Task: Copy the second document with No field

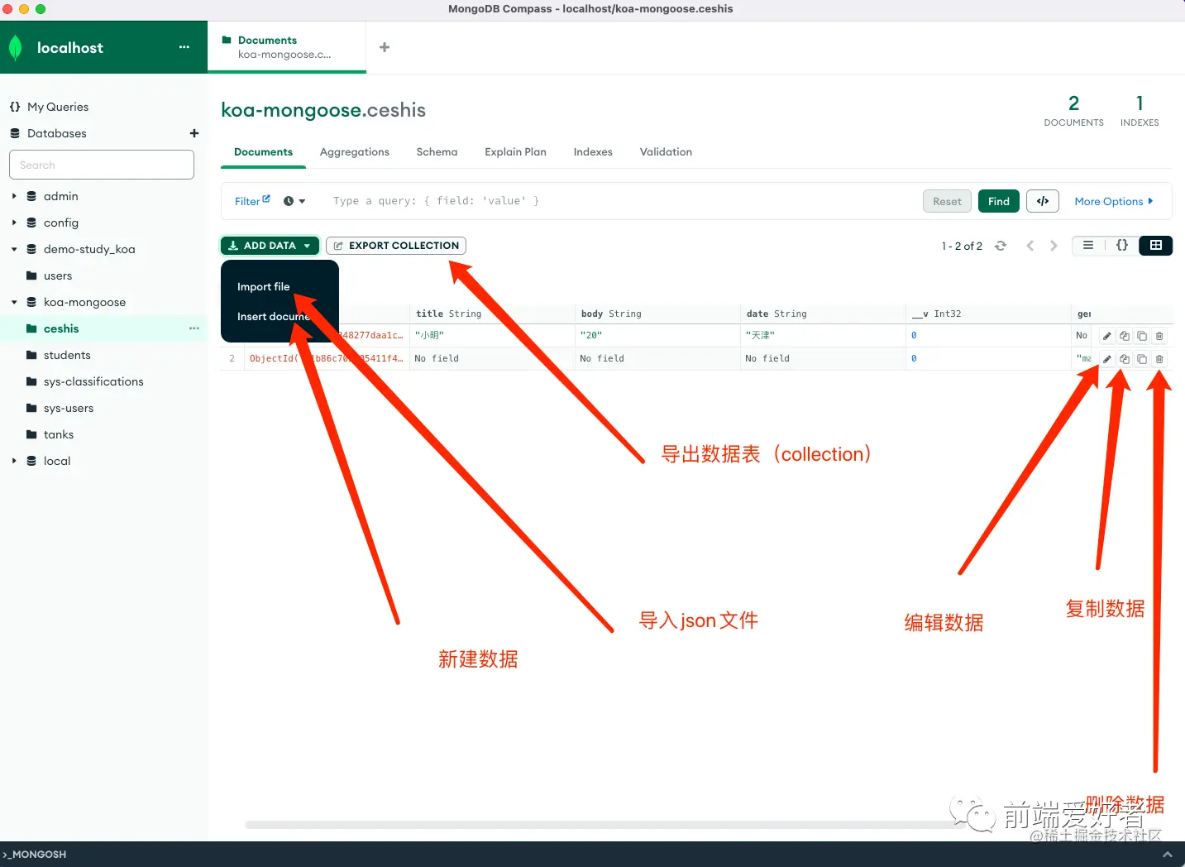Action: point(1125,359)
